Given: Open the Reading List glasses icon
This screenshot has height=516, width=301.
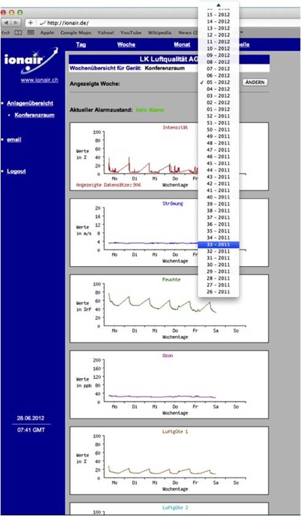Looking at the screenshot, I should [x=6, y=33].
